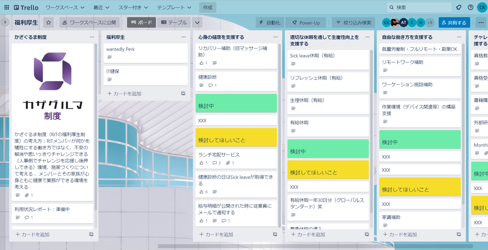Open the 最近 dropdown menu
Screen dimensions: 488x250
point(101,7)
